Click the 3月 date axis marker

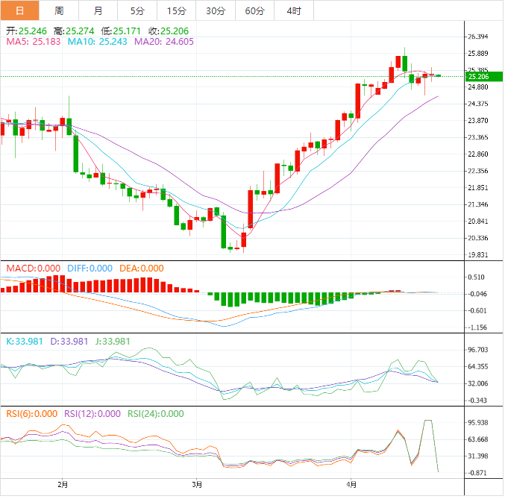pyautogui.click(x=196, y=484)
